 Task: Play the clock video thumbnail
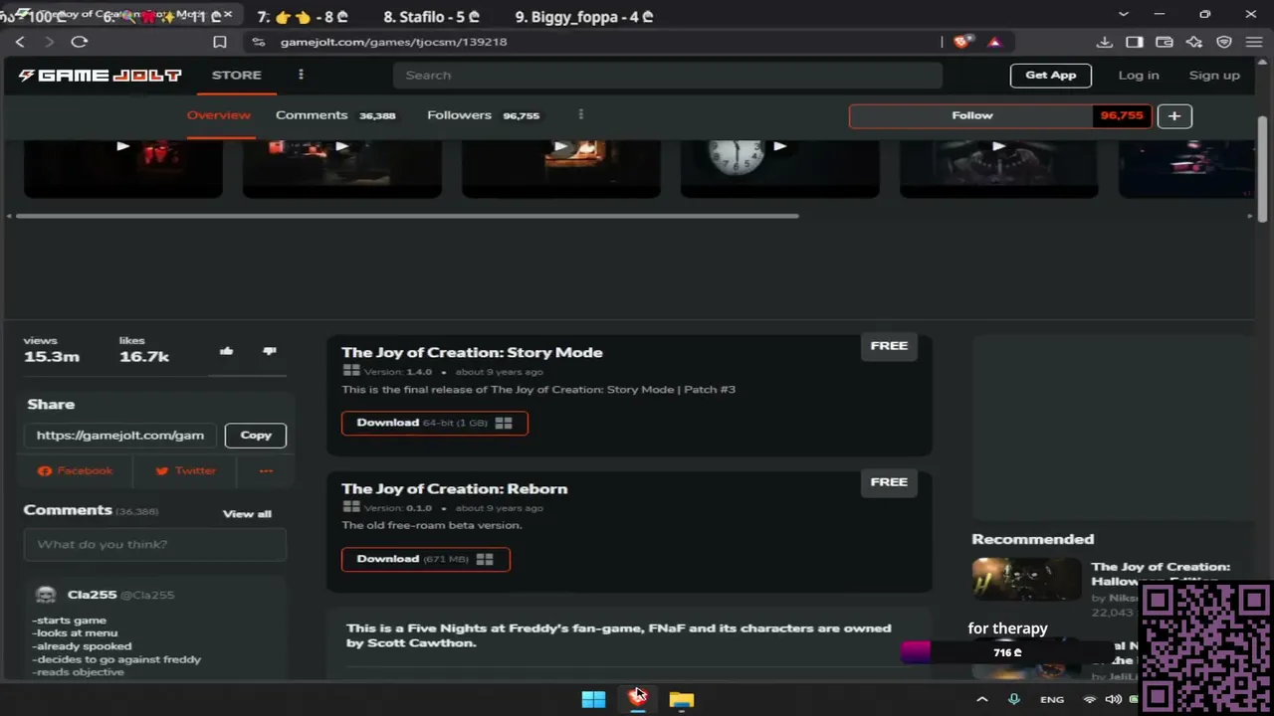pyautogui.click(x=779, y=169)
